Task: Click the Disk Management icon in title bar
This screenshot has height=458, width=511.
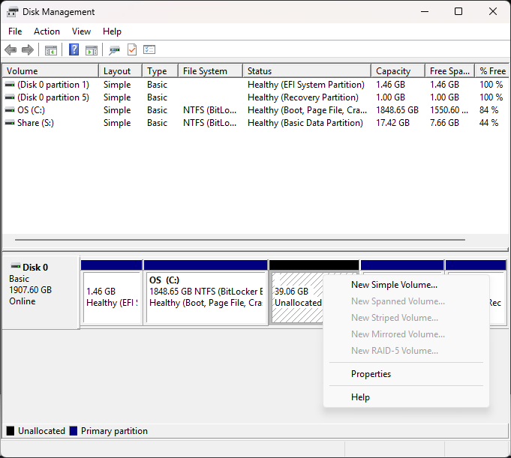Action: tap(13, 12)
